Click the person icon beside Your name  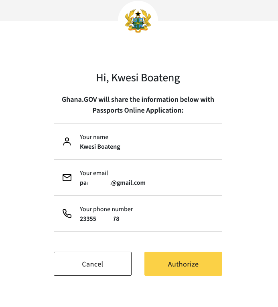pyautogui.click(x=67, y=141)
